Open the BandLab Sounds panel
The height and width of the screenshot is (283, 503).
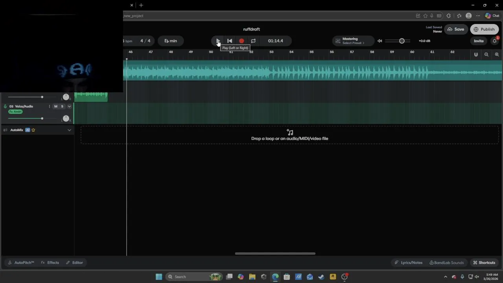pos(446,263)
